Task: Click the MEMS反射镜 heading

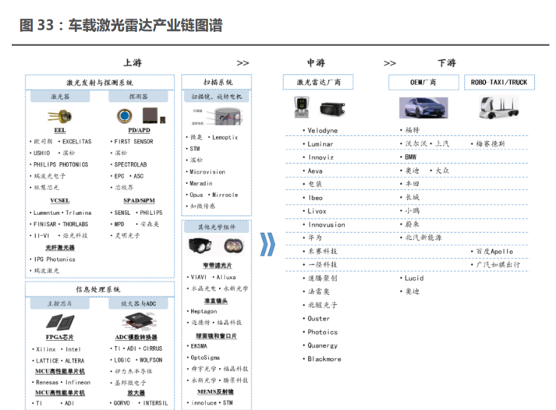Action: click(215, 391)
